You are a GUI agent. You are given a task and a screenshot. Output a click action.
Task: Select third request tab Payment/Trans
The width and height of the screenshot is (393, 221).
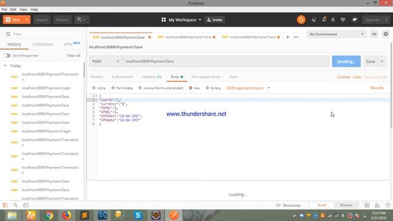250,37
